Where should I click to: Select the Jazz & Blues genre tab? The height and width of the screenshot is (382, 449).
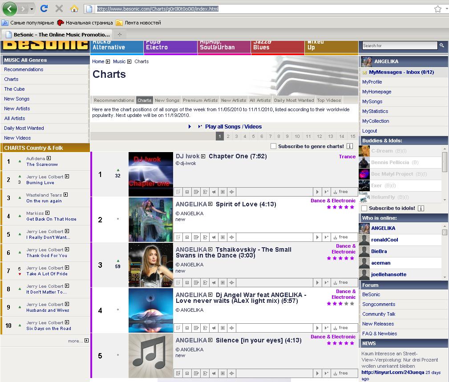point(278,47)
